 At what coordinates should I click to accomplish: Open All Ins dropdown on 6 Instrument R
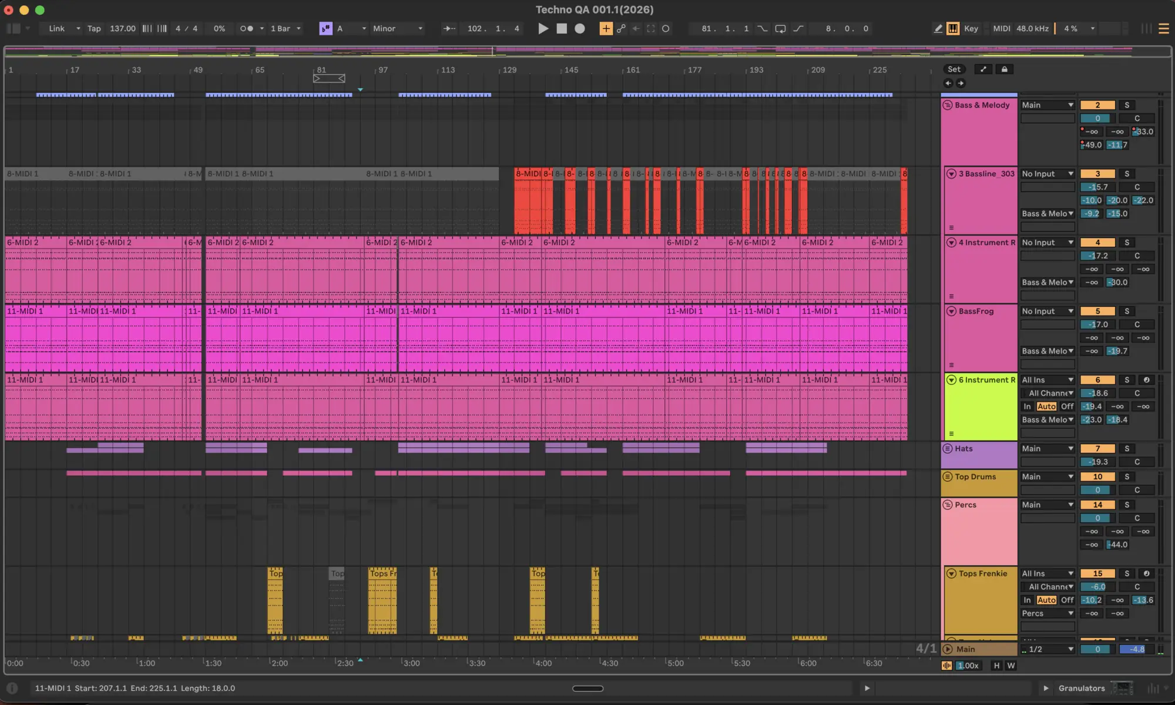[1048, 380]
